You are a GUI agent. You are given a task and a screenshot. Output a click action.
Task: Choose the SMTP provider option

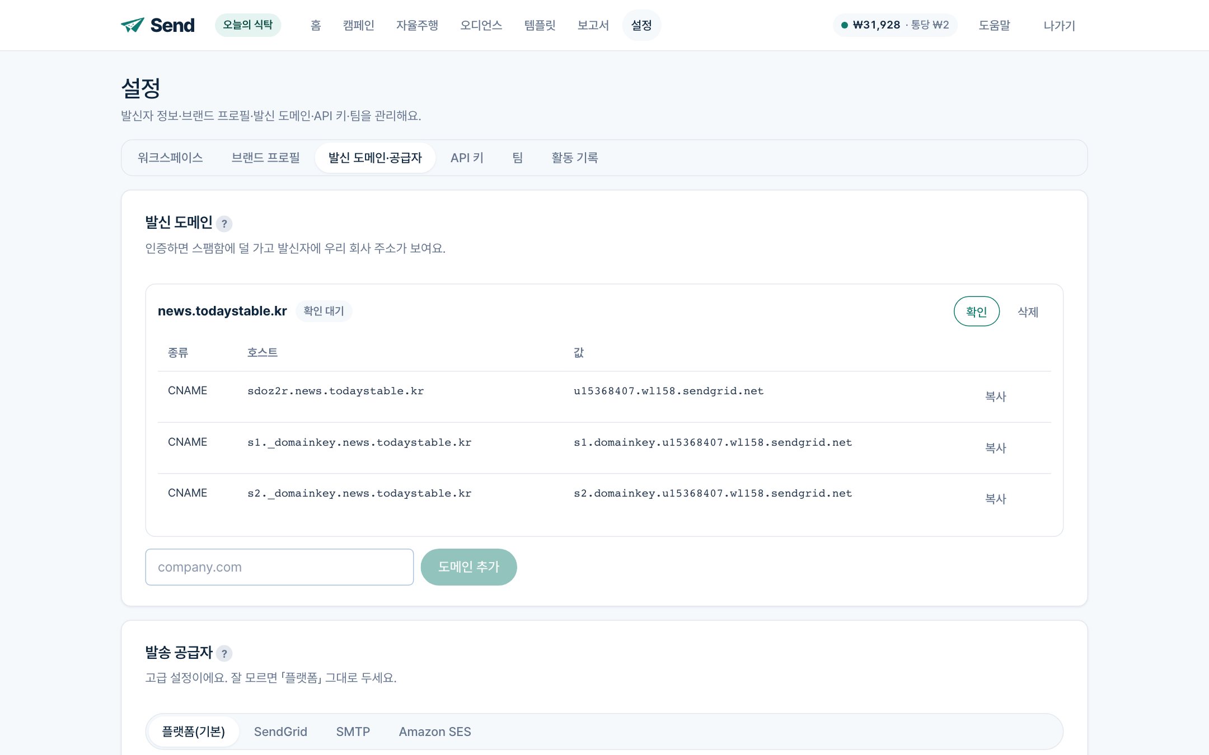tap(353, 732)
